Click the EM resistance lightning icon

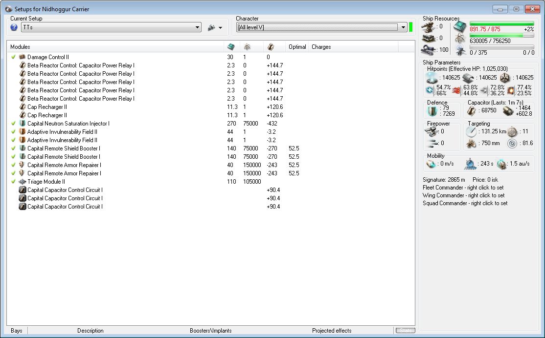coord(430,90)
